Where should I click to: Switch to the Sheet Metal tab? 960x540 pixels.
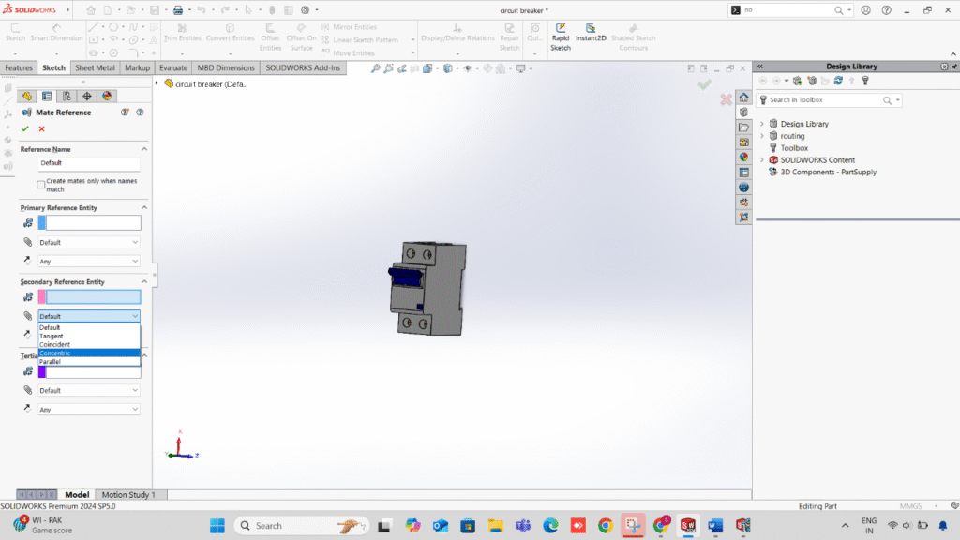95,68
